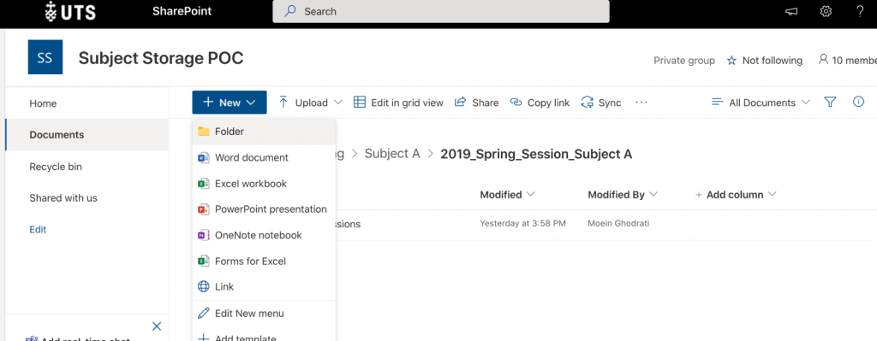Choose Link from the New menu
The height and width of the screenshot is (341, 877).
pos(264,287)
